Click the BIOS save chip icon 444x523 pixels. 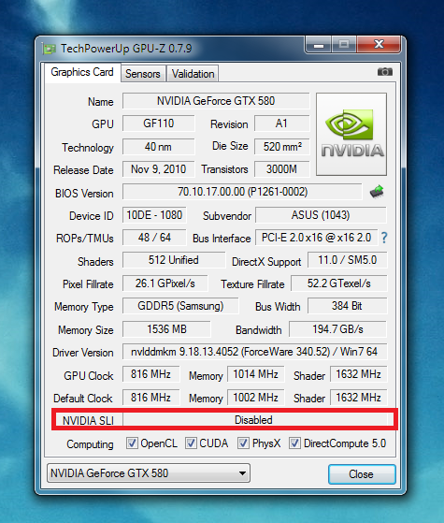point(377,192)
